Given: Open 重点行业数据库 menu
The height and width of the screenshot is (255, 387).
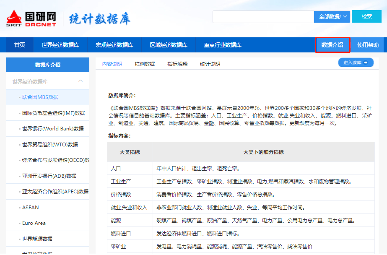Looking at the screenshot, I should click(x=223, y=45).
